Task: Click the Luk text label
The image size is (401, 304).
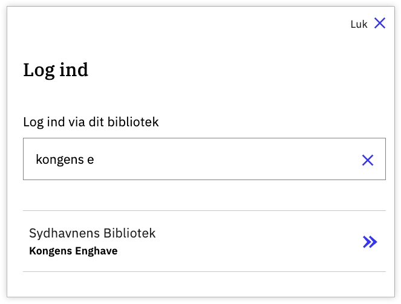Action: pyautogui.click(x=359, y=24)
